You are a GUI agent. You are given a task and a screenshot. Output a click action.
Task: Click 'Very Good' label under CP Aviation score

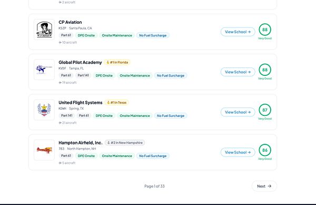[265, 38]
